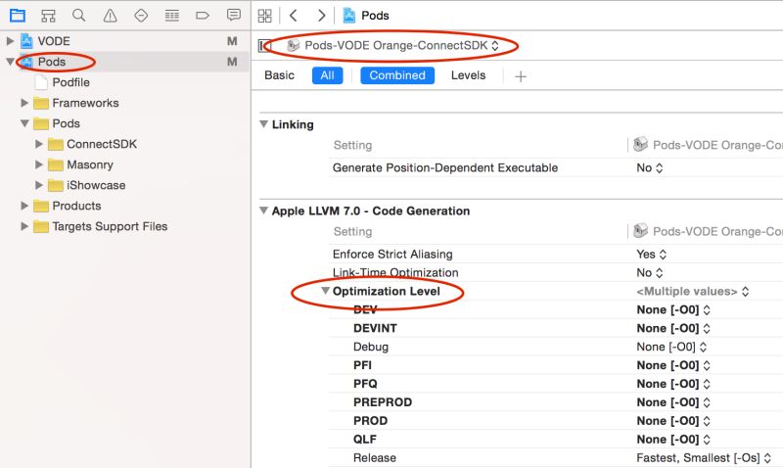Click the VODE project file icon

tap(26, 41)
